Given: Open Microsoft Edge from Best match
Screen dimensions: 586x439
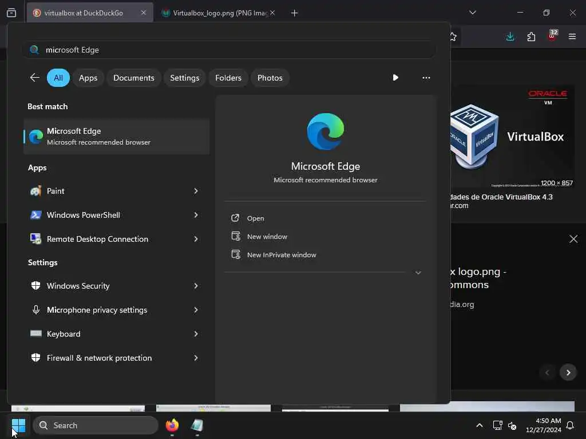Looking at the screenshot, I should pyautogui.click(x=116, y=137).
